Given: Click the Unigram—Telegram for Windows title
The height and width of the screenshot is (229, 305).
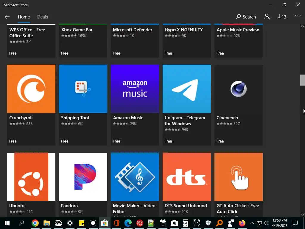Looking at the screenshot, I should click(185, 121).
